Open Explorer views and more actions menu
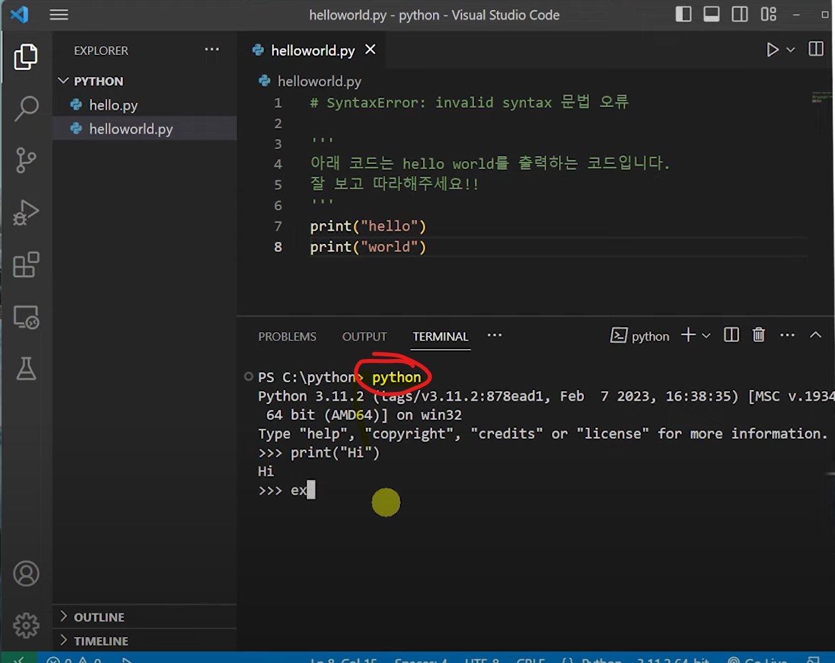The height and width of the screenshot is (663, 835). (x=212, y=50)
